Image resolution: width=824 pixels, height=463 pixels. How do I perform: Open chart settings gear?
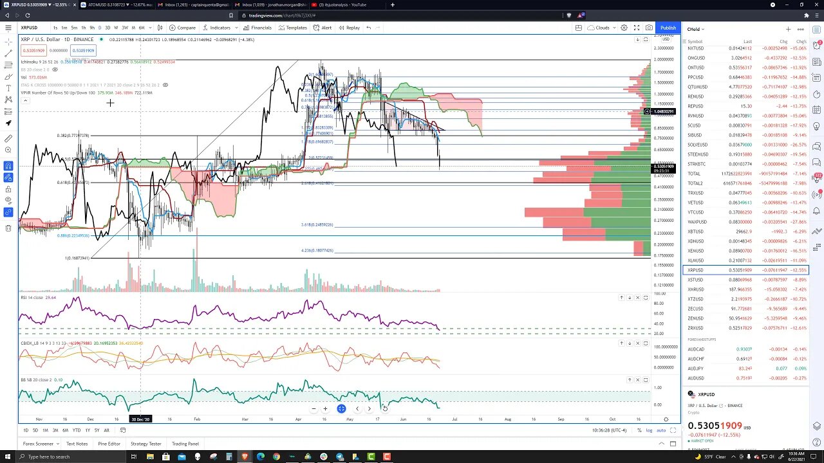(624, 28)
